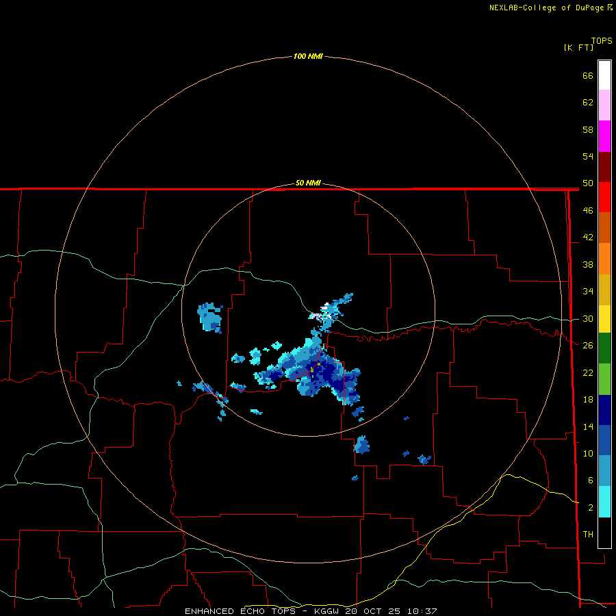Viewport: 616px width, 616px height.
Task: Click the dark orange legend swatch at 42–46 kft
Action: (x=604, y=228)
